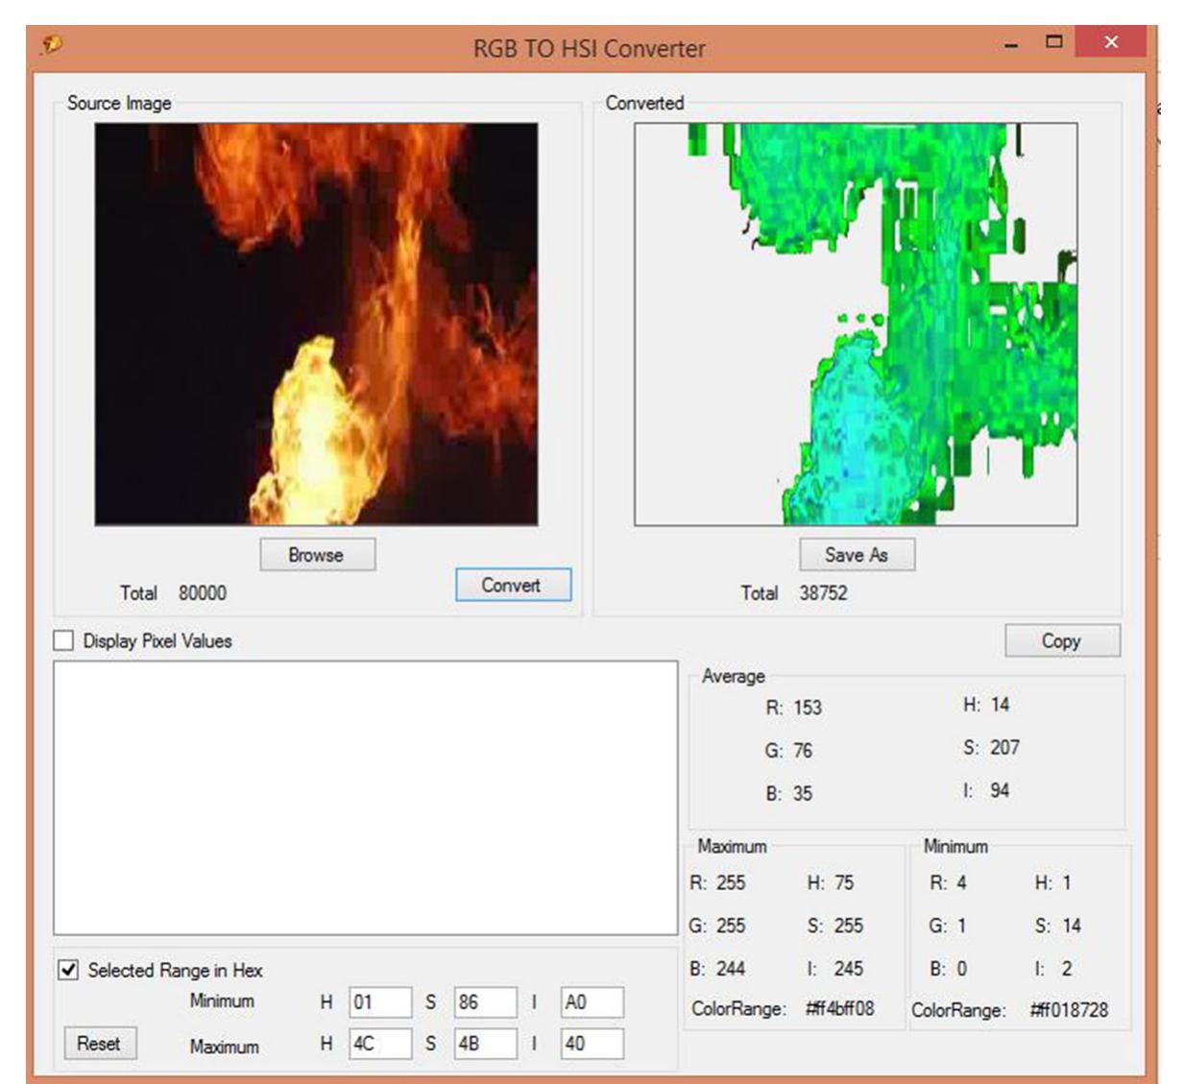Click the Maximum H value 75
This screenshot has height=1084, width=1184.
tap(843, 883)
